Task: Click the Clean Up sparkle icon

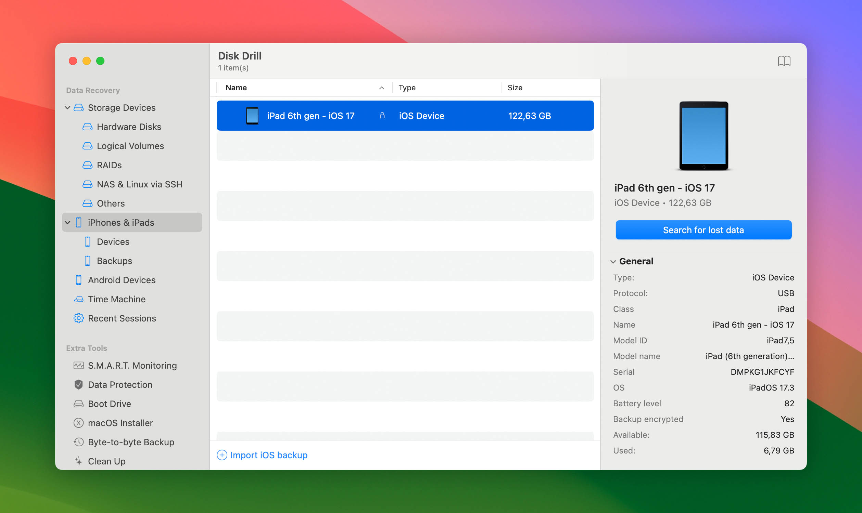Action: coord(78,461)
